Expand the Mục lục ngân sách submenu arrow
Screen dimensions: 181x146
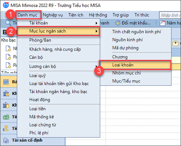(97, 31)
